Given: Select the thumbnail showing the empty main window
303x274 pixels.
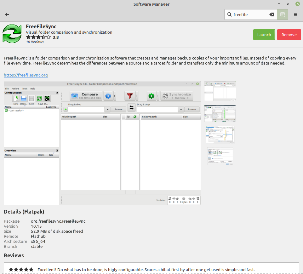Looking at the screenshot, I should point(220,91).
